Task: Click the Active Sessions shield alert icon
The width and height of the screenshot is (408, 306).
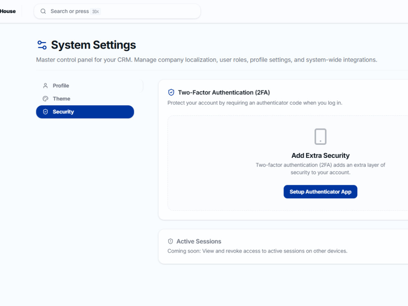Action: click(x=171, y=241)
